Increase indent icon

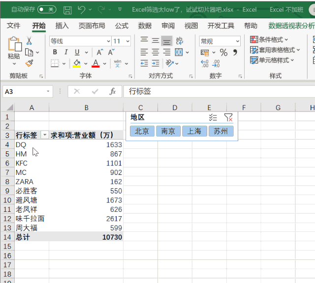pos(156,63)
